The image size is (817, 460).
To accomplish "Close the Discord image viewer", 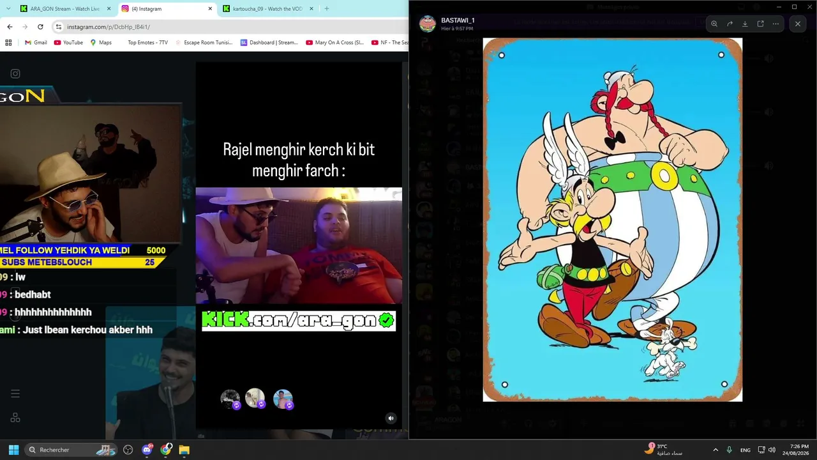I will click(798, 24).
